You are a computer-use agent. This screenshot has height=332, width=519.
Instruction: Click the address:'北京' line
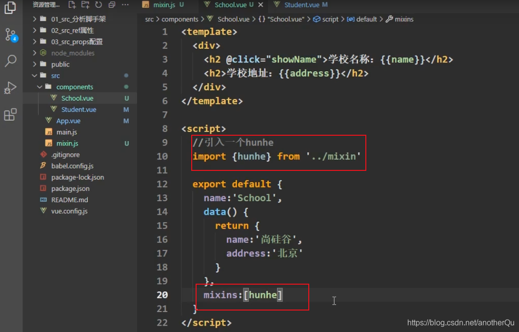click(x=264, y=253)
